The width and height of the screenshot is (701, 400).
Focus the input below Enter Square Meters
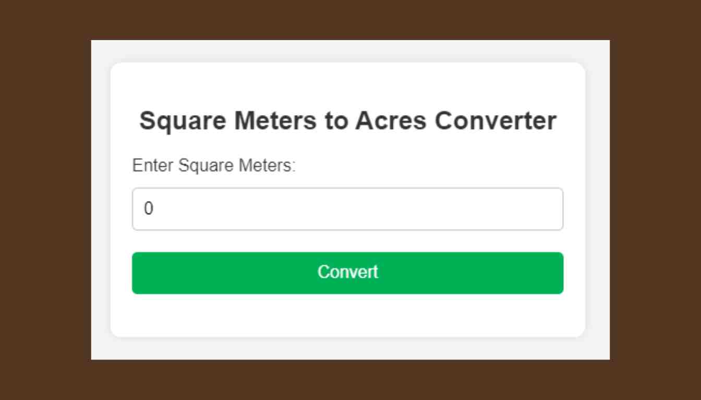[x=348, y=209]
